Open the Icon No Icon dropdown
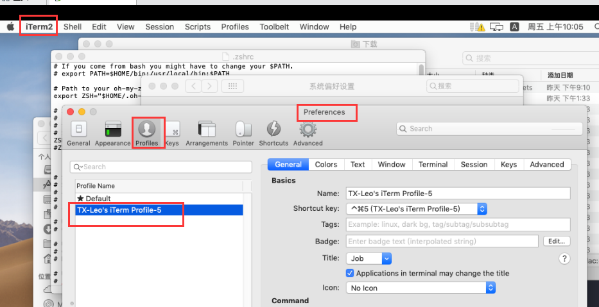The image size is (599, 307). pyautogui.click(x=421, y=288)
